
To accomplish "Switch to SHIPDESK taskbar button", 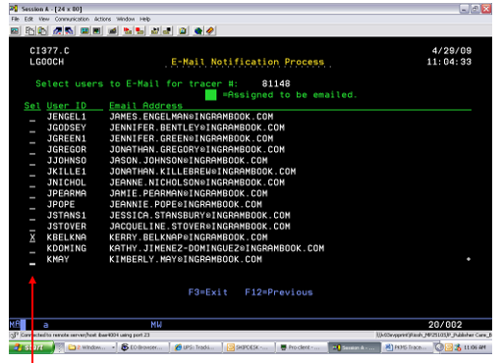I will pos(250,347).
